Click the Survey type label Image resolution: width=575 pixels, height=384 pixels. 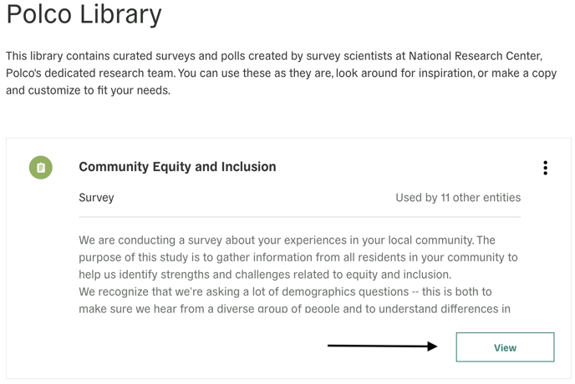point(96,198)
